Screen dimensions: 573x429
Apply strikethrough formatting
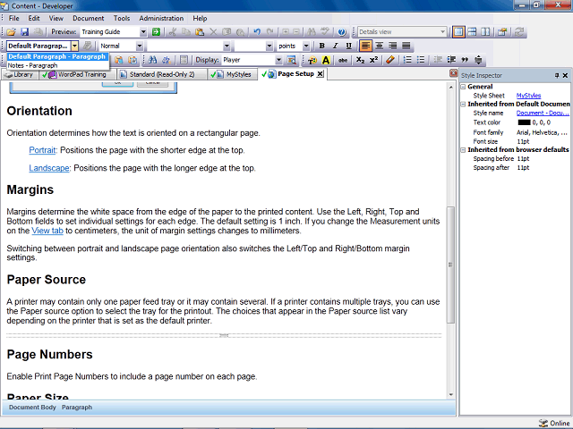[x=343, y=60]
